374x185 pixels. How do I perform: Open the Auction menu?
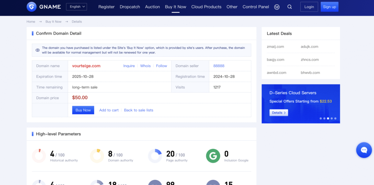point(152,7)
